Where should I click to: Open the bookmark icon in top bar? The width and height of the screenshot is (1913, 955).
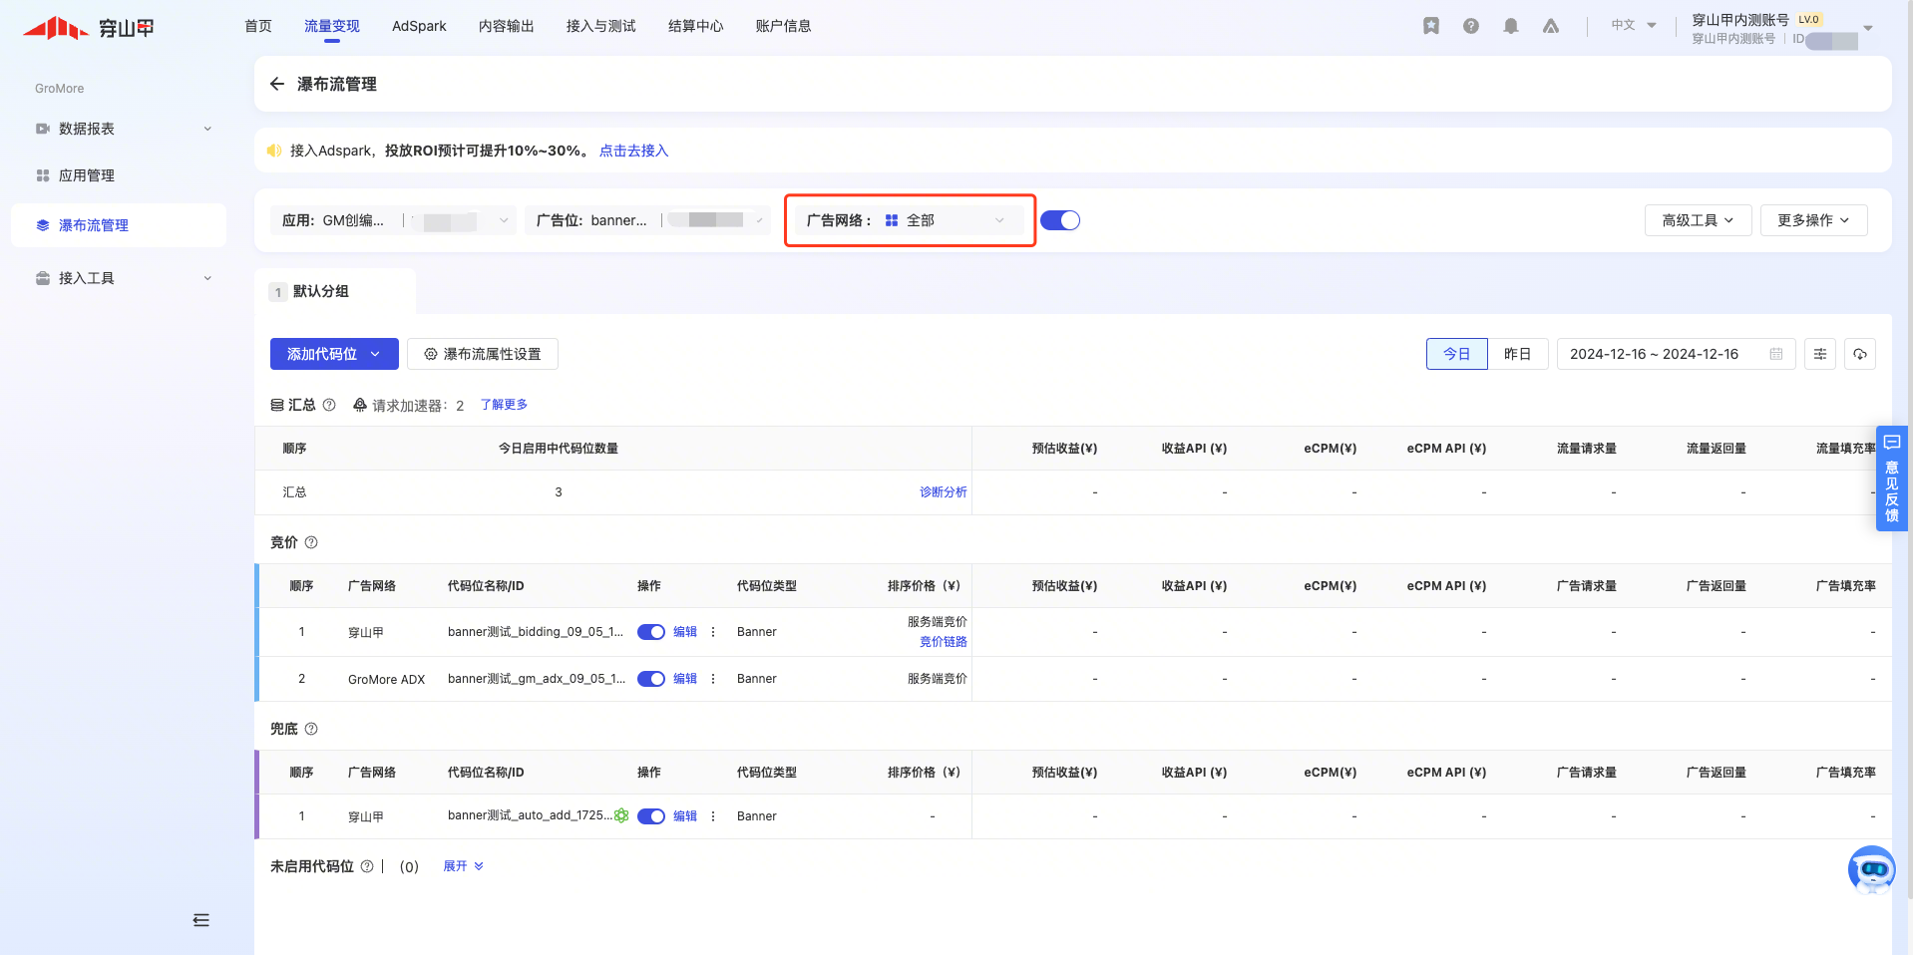[x=1430, y=26]
